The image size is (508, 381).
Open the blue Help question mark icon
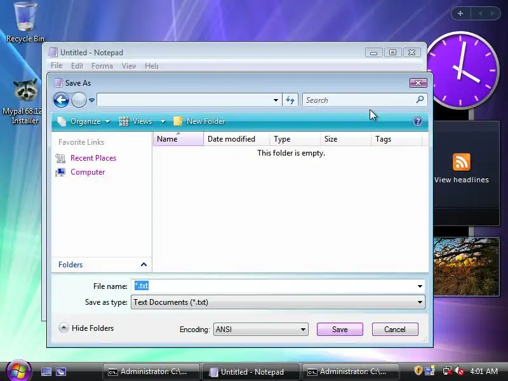tap(418, 121)
